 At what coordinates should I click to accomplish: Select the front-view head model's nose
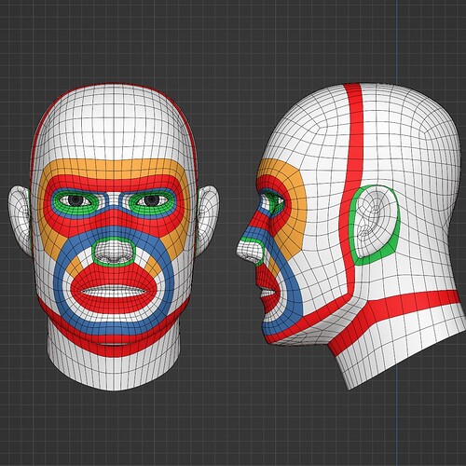coord(114,252)
